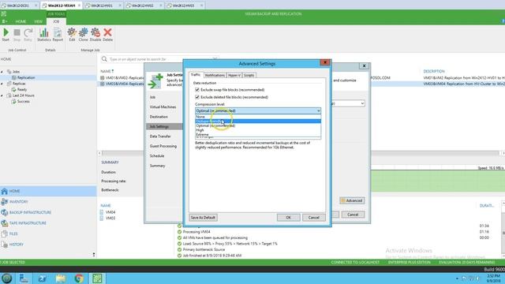Choose Dedupe-friendly compression level
This screenshot has height=284, width=505.
tap(258, 121)
